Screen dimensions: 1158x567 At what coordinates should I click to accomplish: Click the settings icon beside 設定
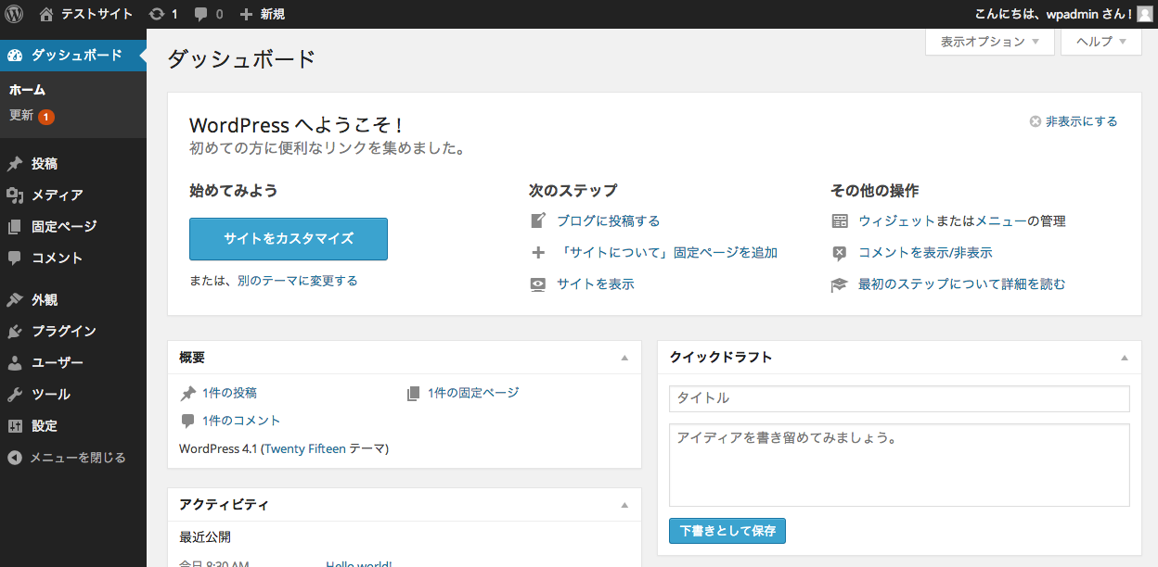tap(14, 426)
